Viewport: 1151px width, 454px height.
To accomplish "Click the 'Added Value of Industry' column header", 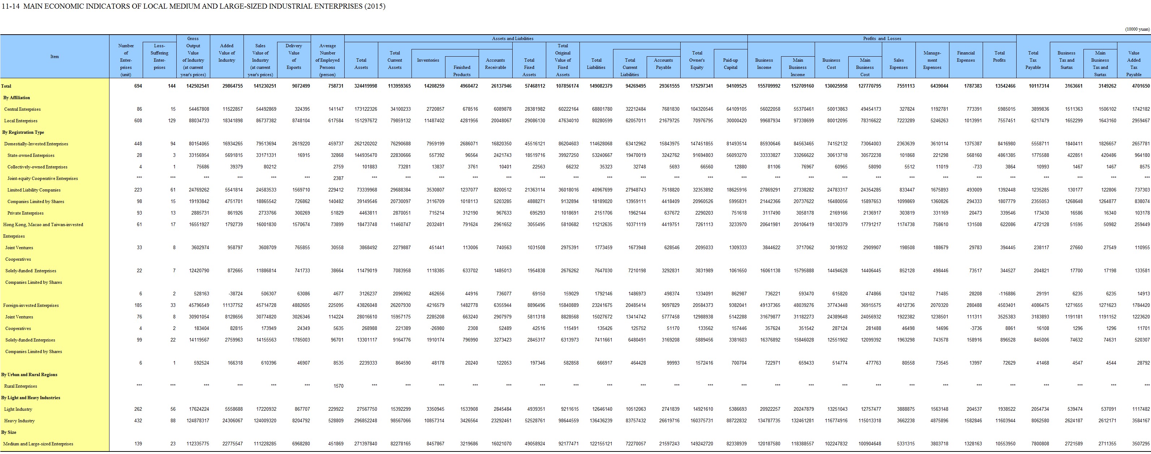I will pos(227,53).
